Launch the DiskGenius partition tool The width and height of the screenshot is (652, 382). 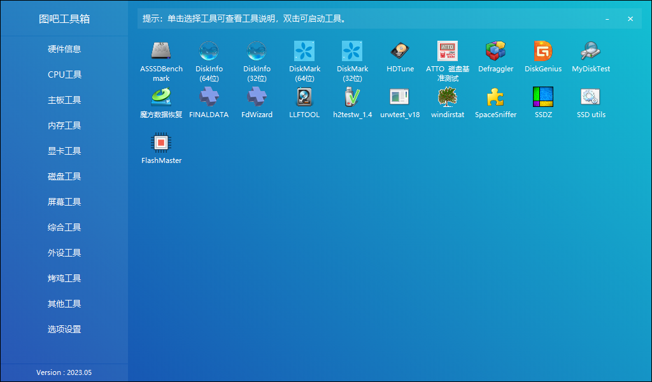pyautogui.click(x=543, y=57)
